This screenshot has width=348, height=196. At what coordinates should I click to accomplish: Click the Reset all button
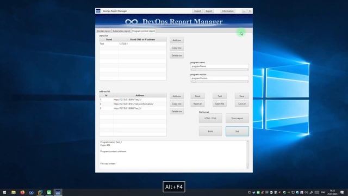pos(197,103)
